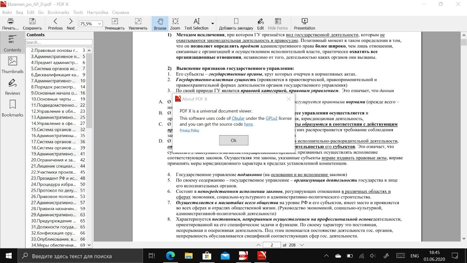
Task: Open Windows Start menu
Action: (x=8, y=256)
